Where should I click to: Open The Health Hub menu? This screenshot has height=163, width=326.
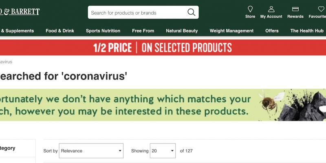click(306, 31)
